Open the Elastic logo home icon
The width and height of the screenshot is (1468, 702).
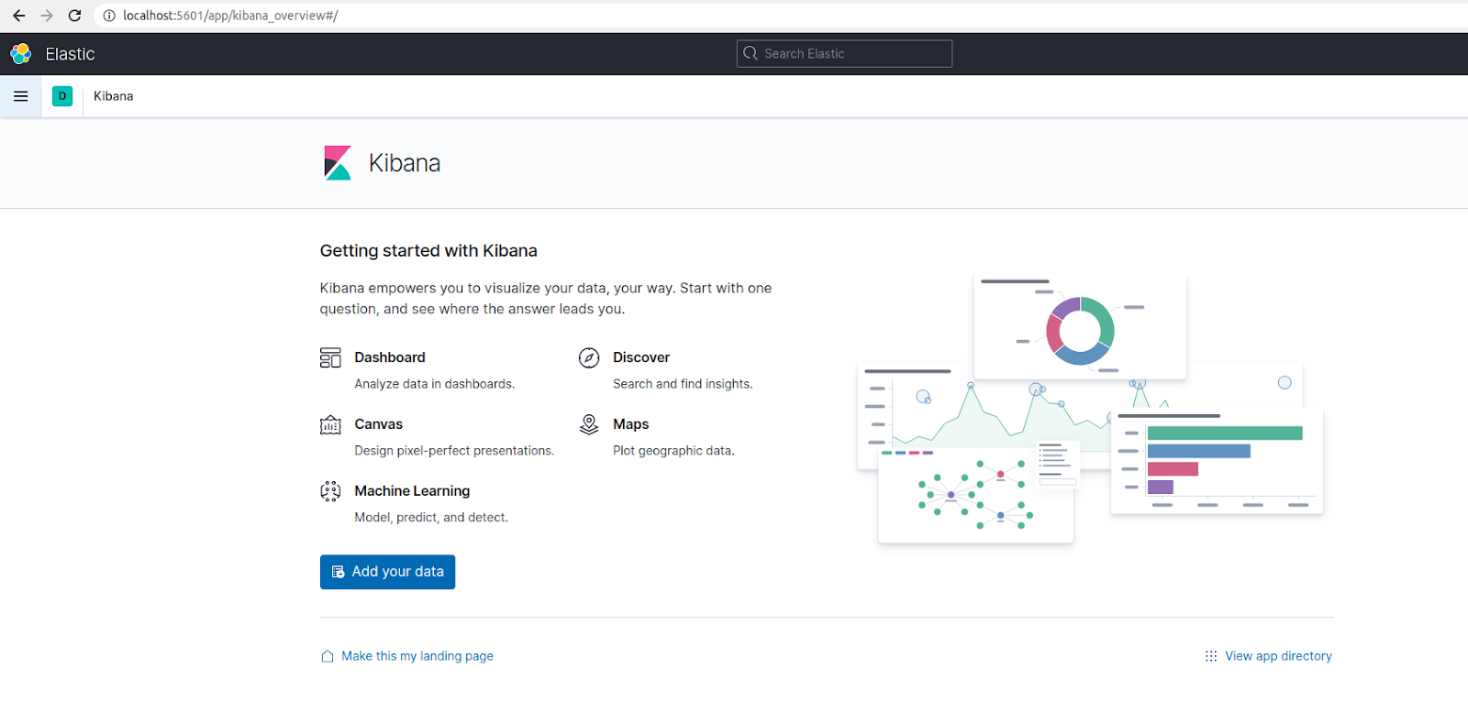(21, 54)
